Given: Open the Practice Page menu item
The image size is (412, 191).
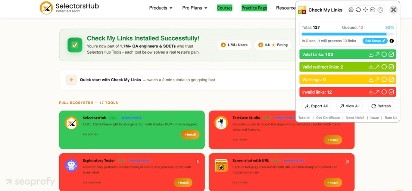Looking at the screenshot, I should 254,8.
